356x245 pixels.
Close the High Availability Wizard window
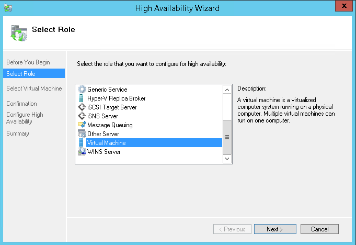point(344,6)
